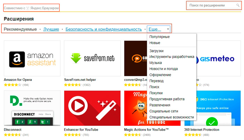Click the Расширения heading

(19, 19)
